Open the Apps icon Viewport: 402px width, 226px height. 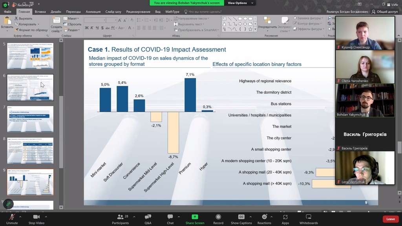tap(285, 217)
